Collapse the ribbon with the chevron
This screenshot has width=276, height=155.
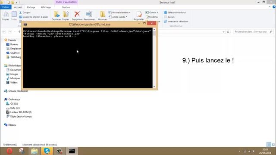click(270, 7)
